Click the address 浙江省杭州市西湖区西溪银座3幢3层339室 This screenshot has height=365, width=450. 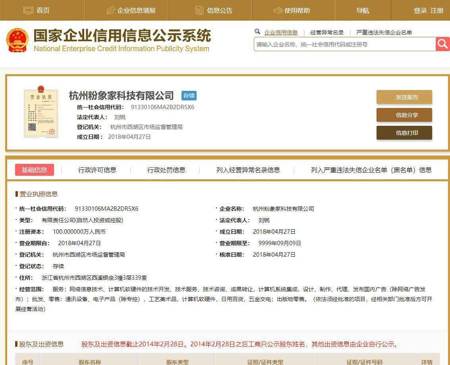click(x=94, y=278)
